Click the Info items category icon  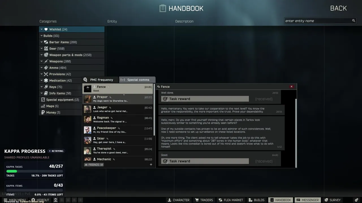point(46,93)
